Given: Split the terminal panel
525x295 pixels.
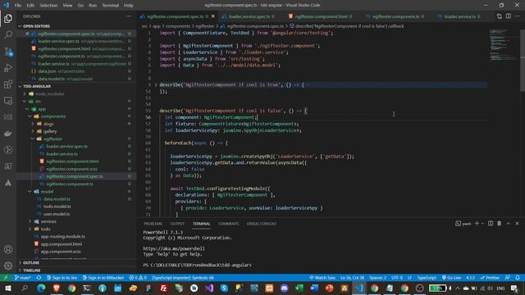Looking at the screenshot, I should 491,224.
